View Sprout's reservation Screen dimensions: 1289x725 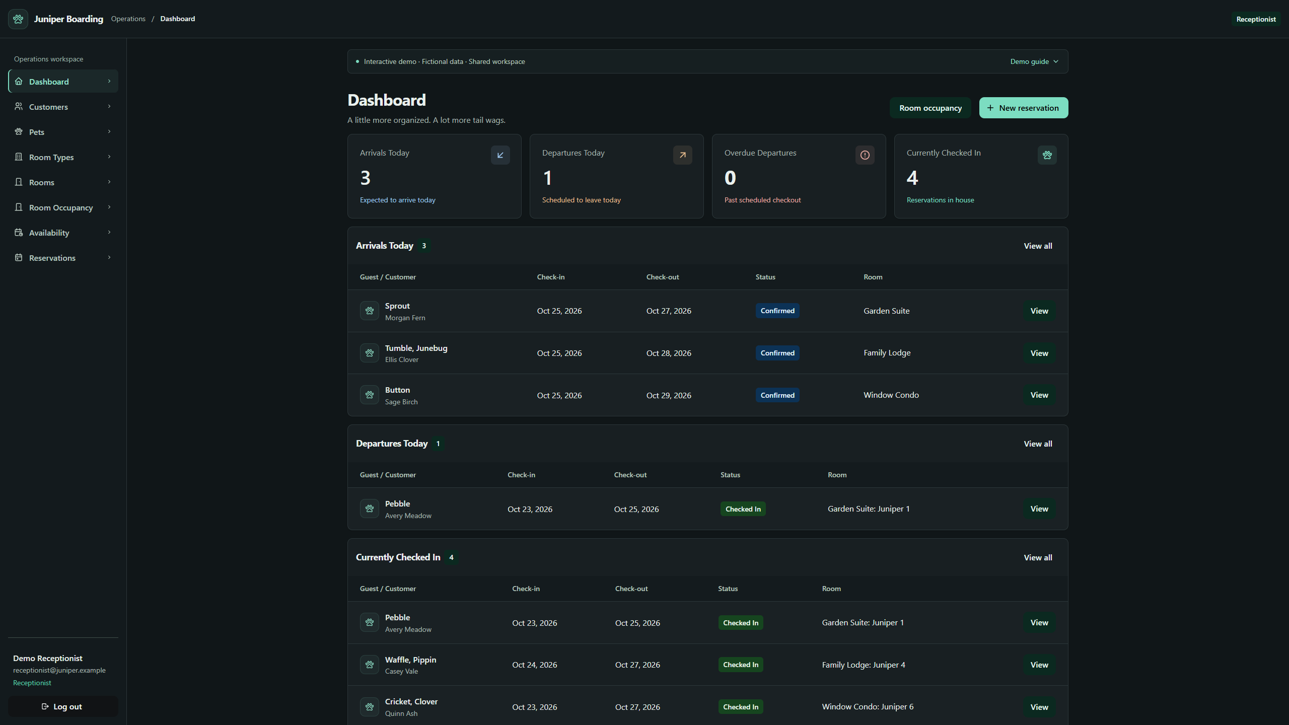[1039, 311]
